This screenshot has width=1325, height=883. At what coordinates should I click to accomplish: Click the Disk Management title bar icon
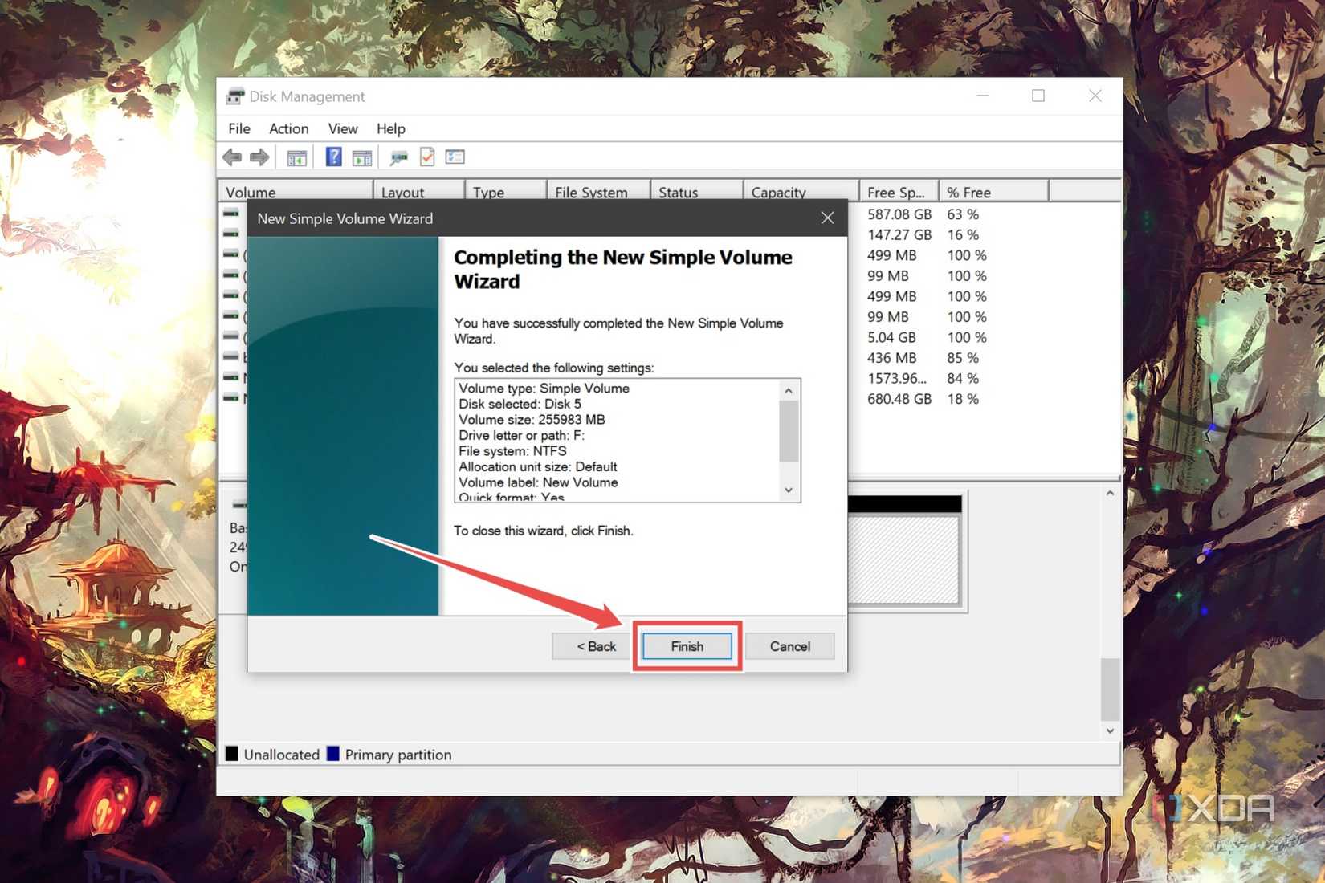click(234, 96)
